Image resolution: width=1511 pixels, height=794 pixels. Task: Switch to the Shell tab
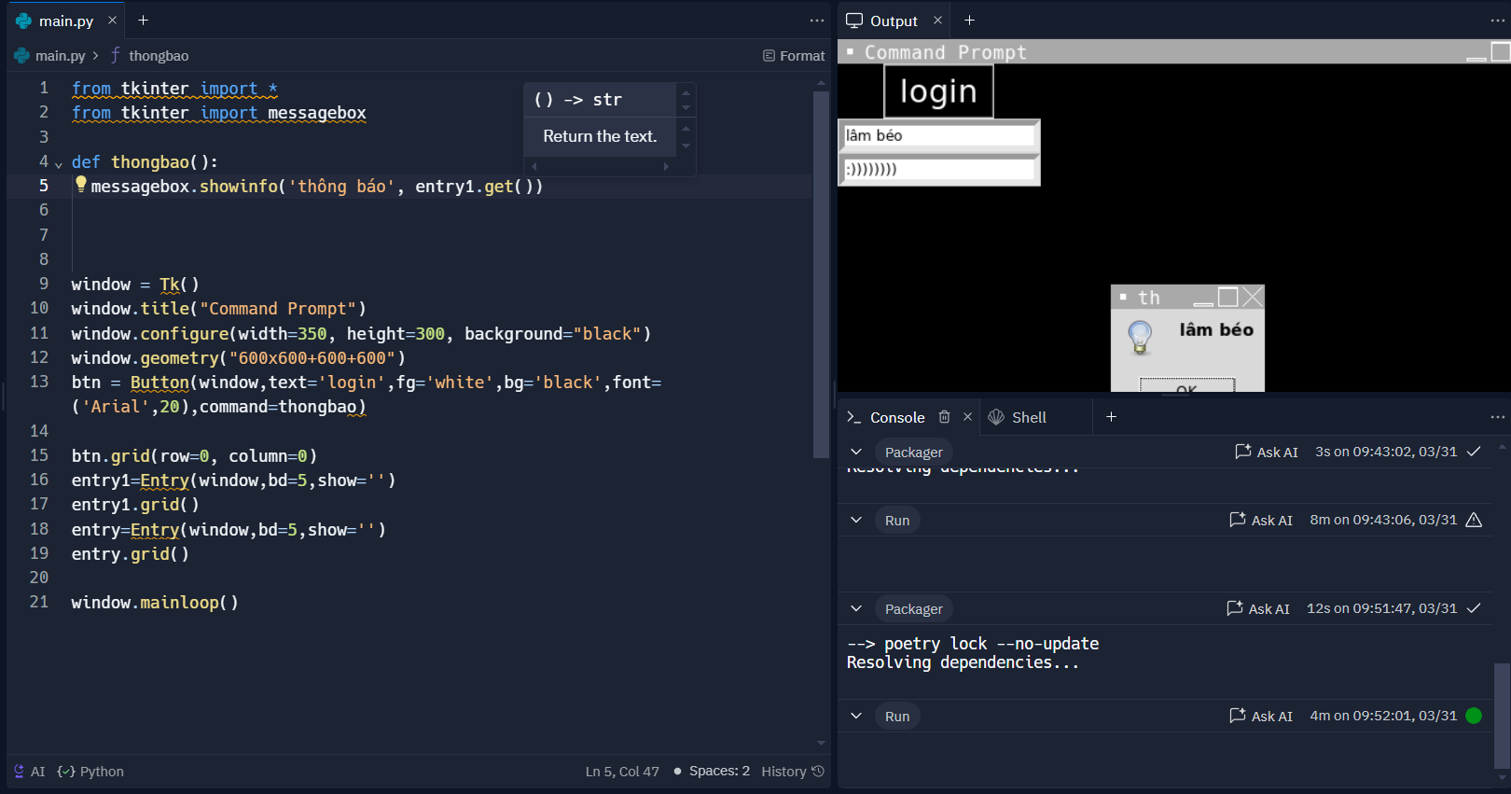(1018, 417)
